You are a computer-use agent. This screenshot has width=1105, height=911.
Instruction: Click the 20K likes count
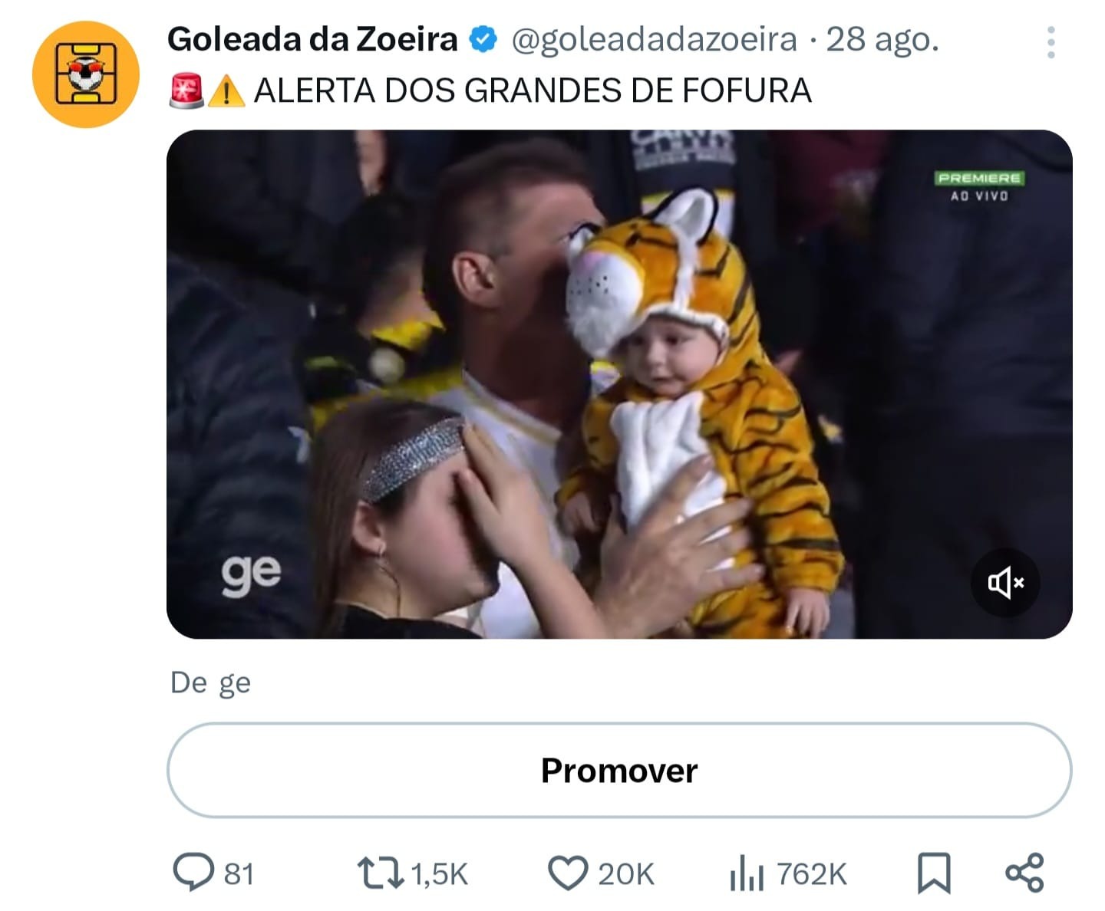(x=626, y=874)
